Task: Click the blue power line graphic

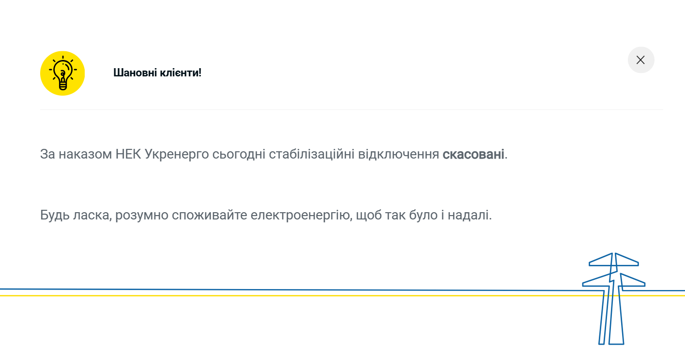Action: (x=290, y=290)
